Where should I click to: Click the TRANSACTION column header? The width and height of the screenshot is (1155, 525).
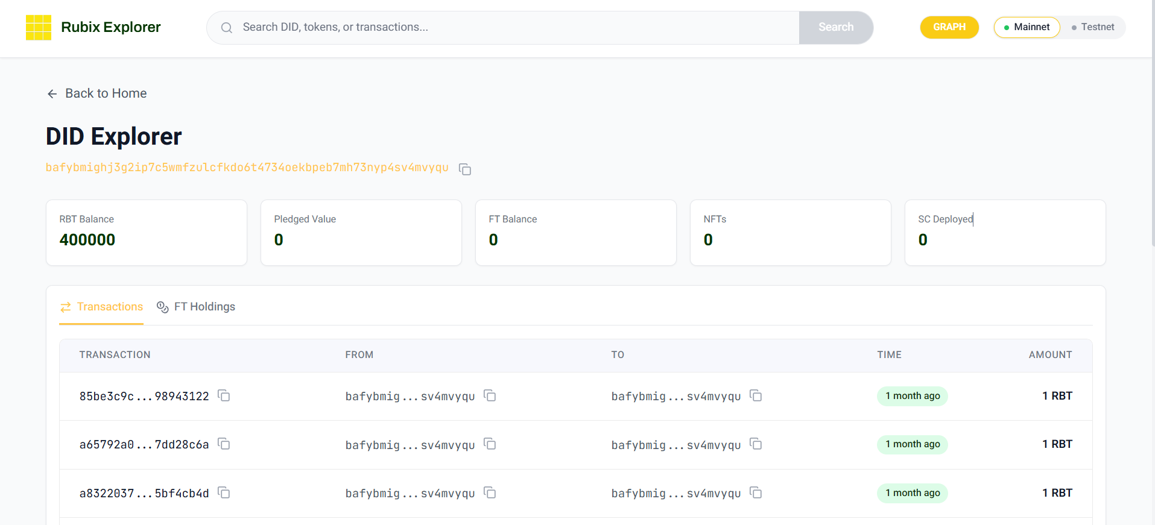[115, 355]
